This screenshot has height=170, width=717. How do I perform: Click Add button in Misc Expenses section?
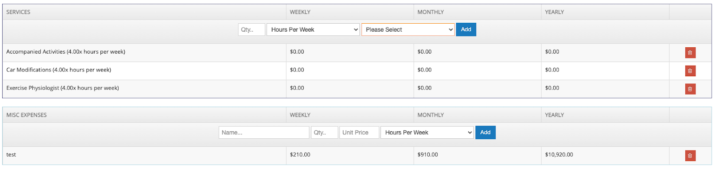pyautogui.click(x=485, y=133)
